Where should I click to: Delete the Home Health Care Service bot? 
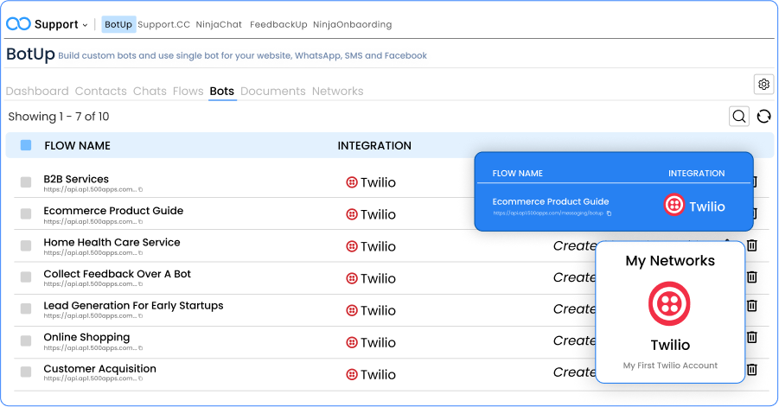[x=752, y=245]
